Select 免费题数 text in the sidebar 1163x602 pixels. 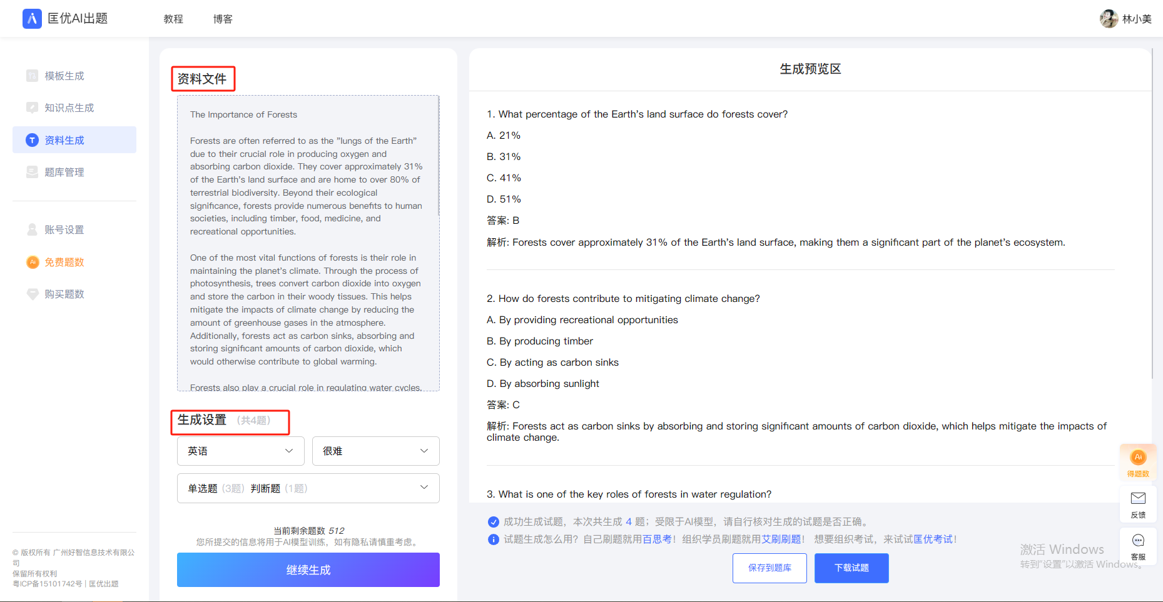(x=64, y=262)
